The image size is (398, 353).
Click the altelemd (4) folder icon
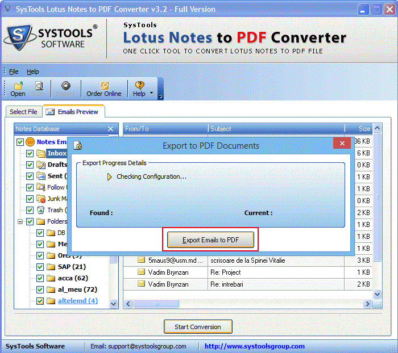click(x=51, y=301)
